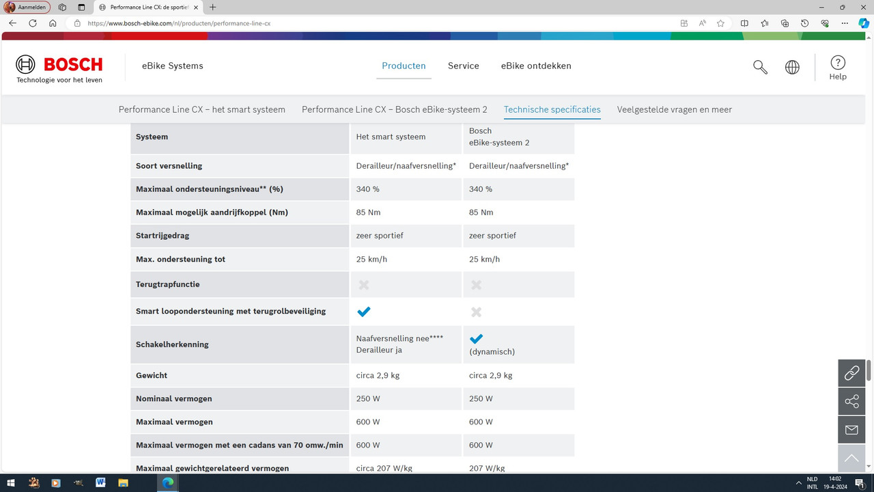Click the site info lock icon
The image size is (874, 492).
coord(77,23)
